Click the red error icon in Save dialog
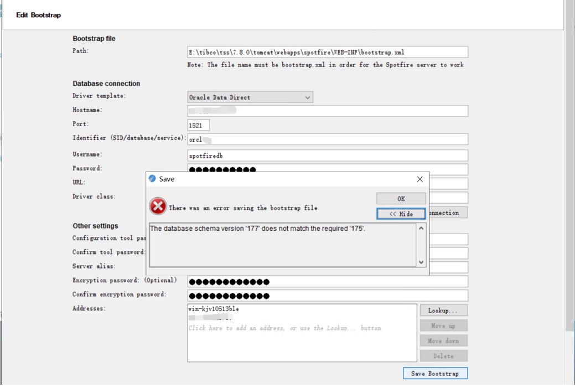This screenshot has width=575, height=387. click(x=158, y=206)
